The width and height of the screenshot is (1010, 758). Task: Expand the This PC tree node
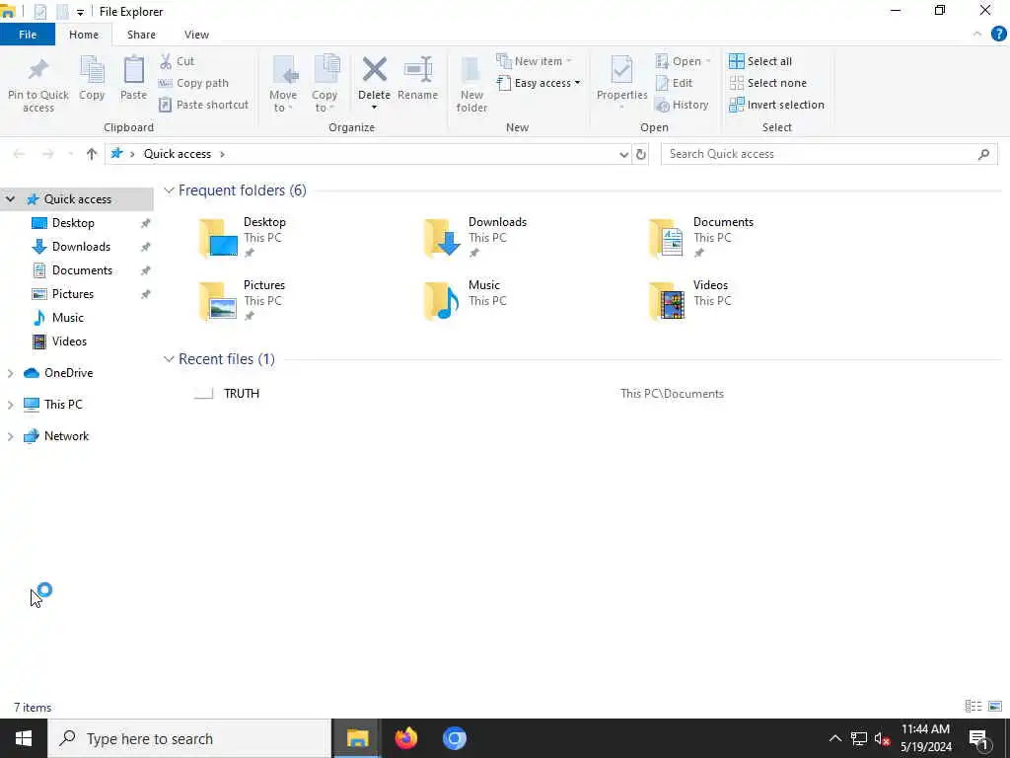10,405
